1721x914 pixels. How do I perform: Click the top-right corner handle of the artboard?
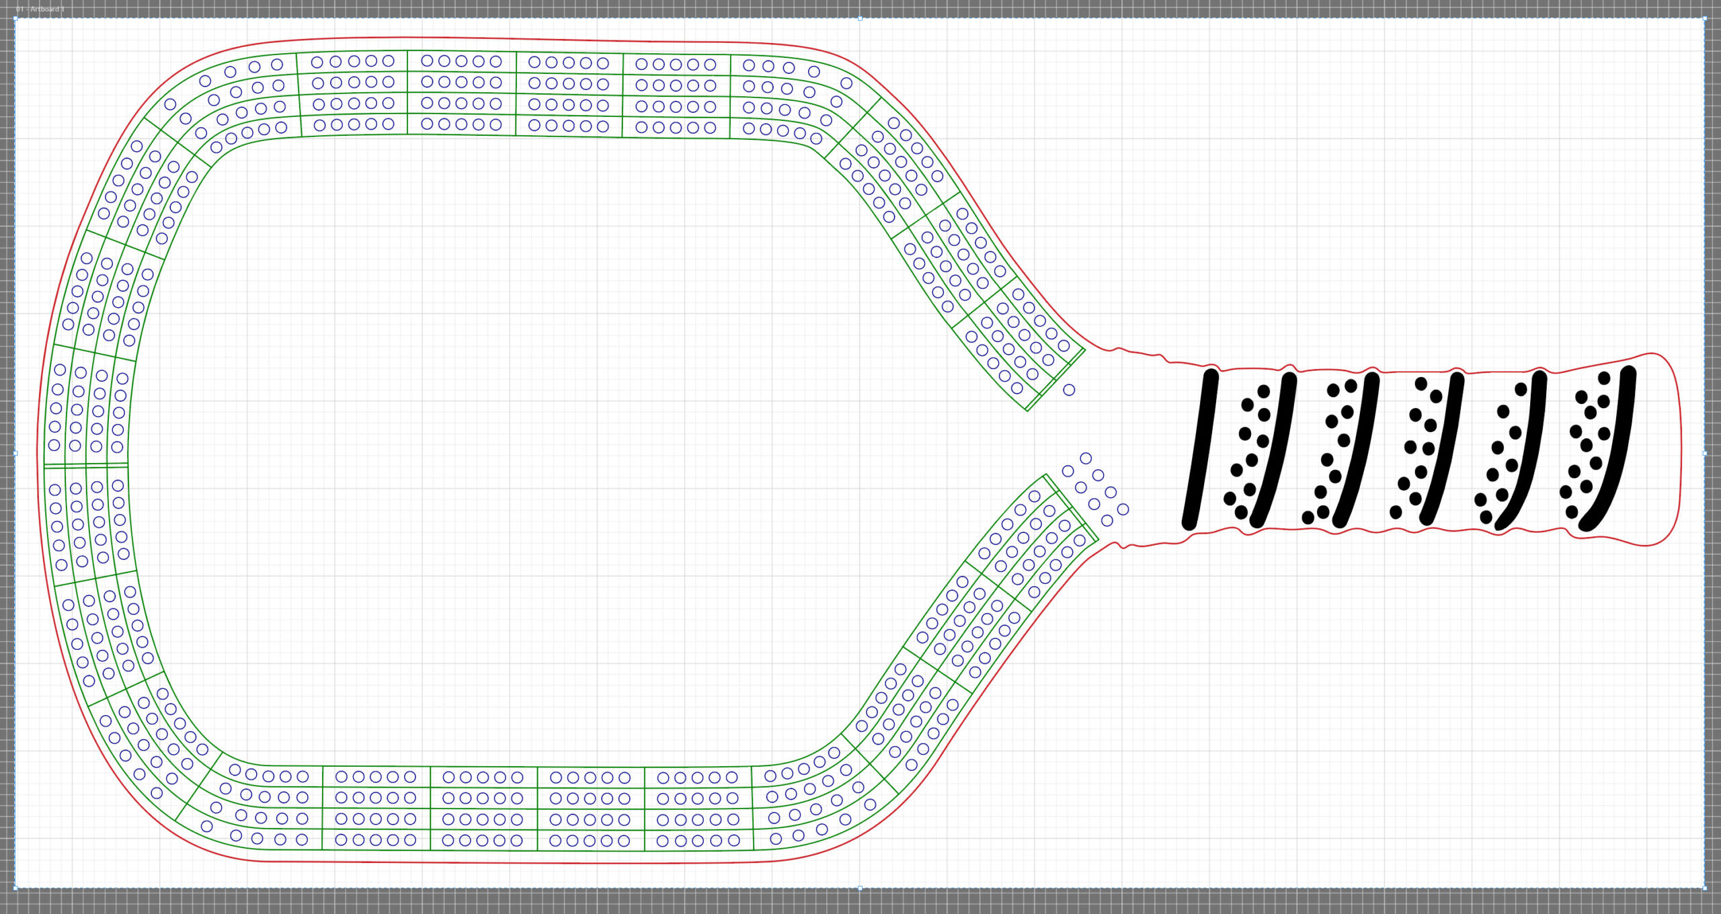[x=1704, y=19]
